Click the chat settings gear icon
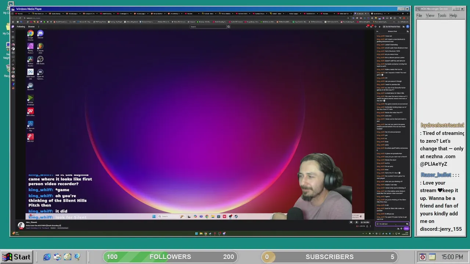This screenshot has width=470, height=264. tap(401, 228)
